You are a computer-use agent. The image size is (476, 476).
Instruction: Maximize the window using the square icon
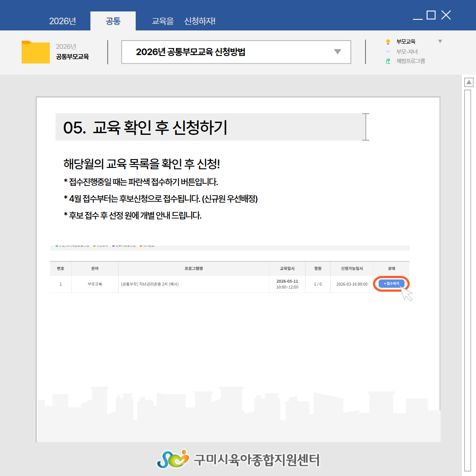point(431,15)
